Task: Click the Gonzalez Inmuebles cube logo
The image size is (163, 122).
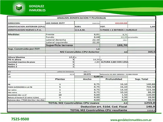Action: pos(19,8)
